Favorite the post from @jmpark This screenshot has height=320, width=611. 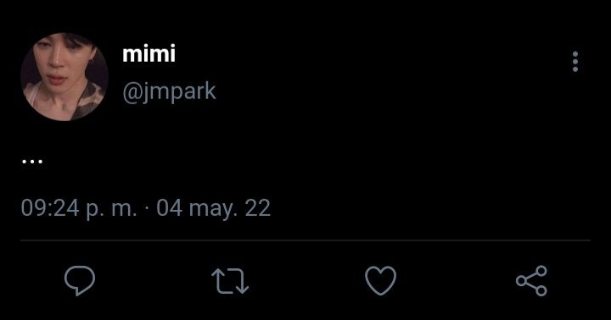click(381, 280)
